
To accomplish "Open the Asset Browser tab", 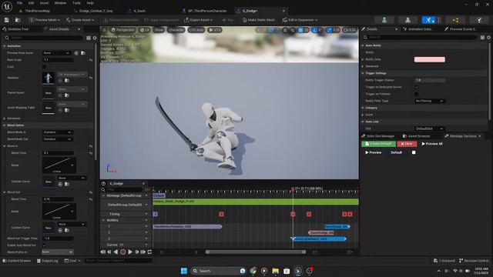I will [417, 136].
